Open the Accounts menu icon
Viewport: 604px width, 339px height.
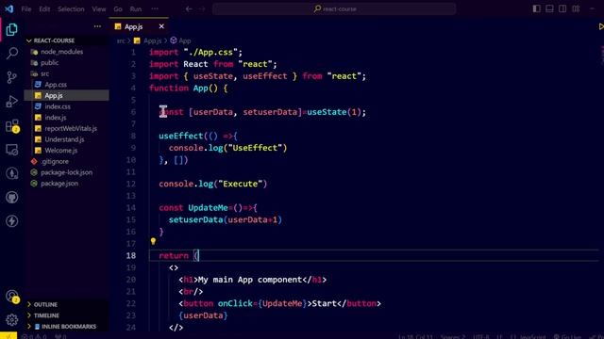pyautogui.click(x=11, y=297)
